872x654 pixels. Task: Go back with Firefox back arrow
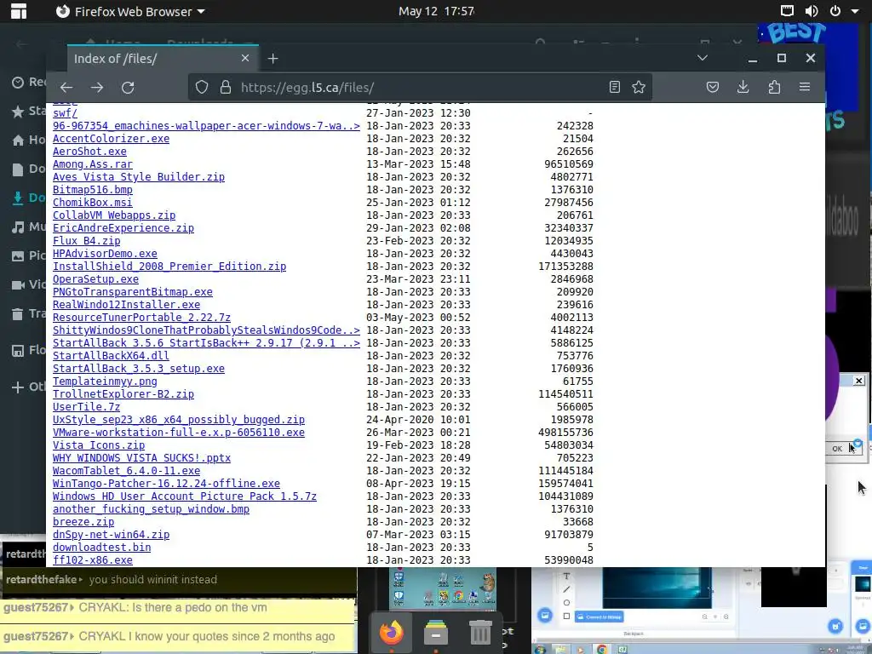(66, 88)
